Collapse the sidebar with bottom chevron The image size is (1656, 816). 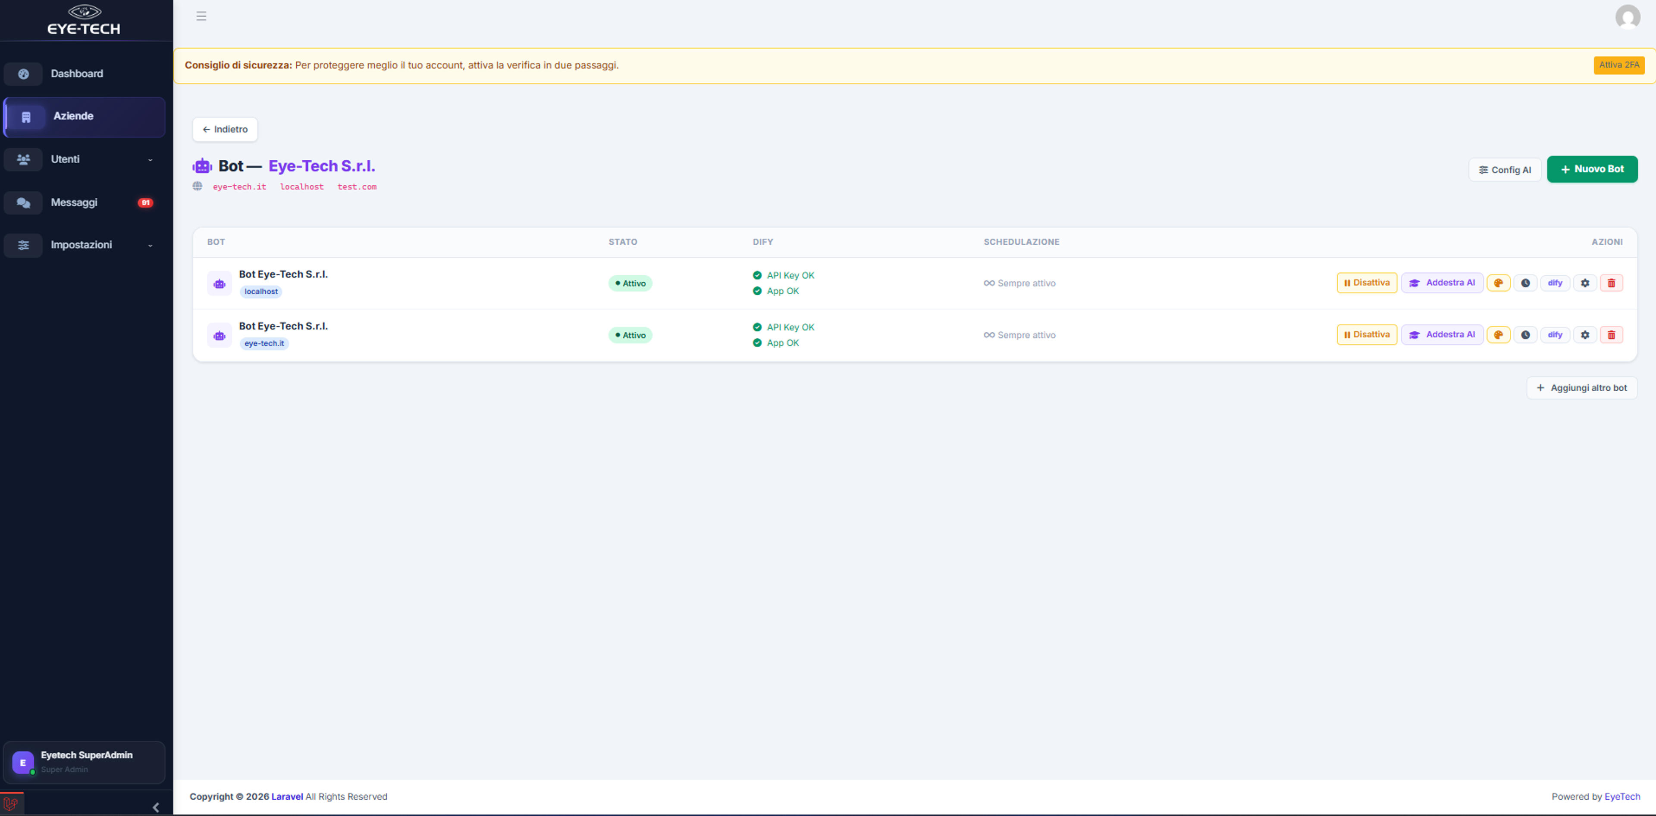coord(156,807)
